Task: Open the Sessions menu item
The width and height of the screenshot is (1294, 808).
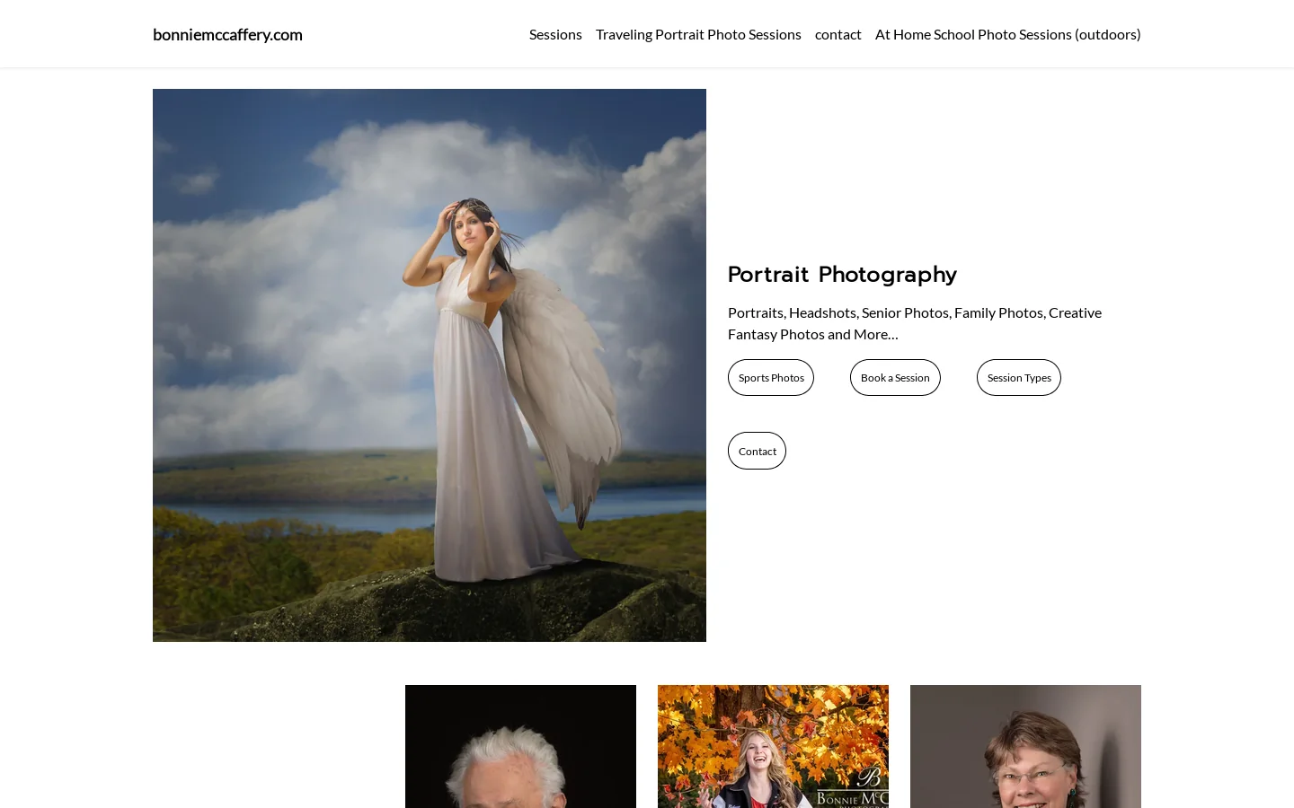Action: (x=555, y=34)
